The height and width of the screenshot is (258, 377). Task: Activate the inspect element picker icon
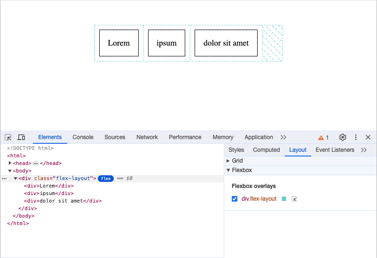click(x=8, y=137)
